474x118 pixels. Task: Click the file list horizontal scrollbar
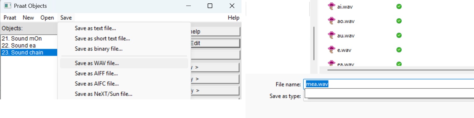(401, 70)
